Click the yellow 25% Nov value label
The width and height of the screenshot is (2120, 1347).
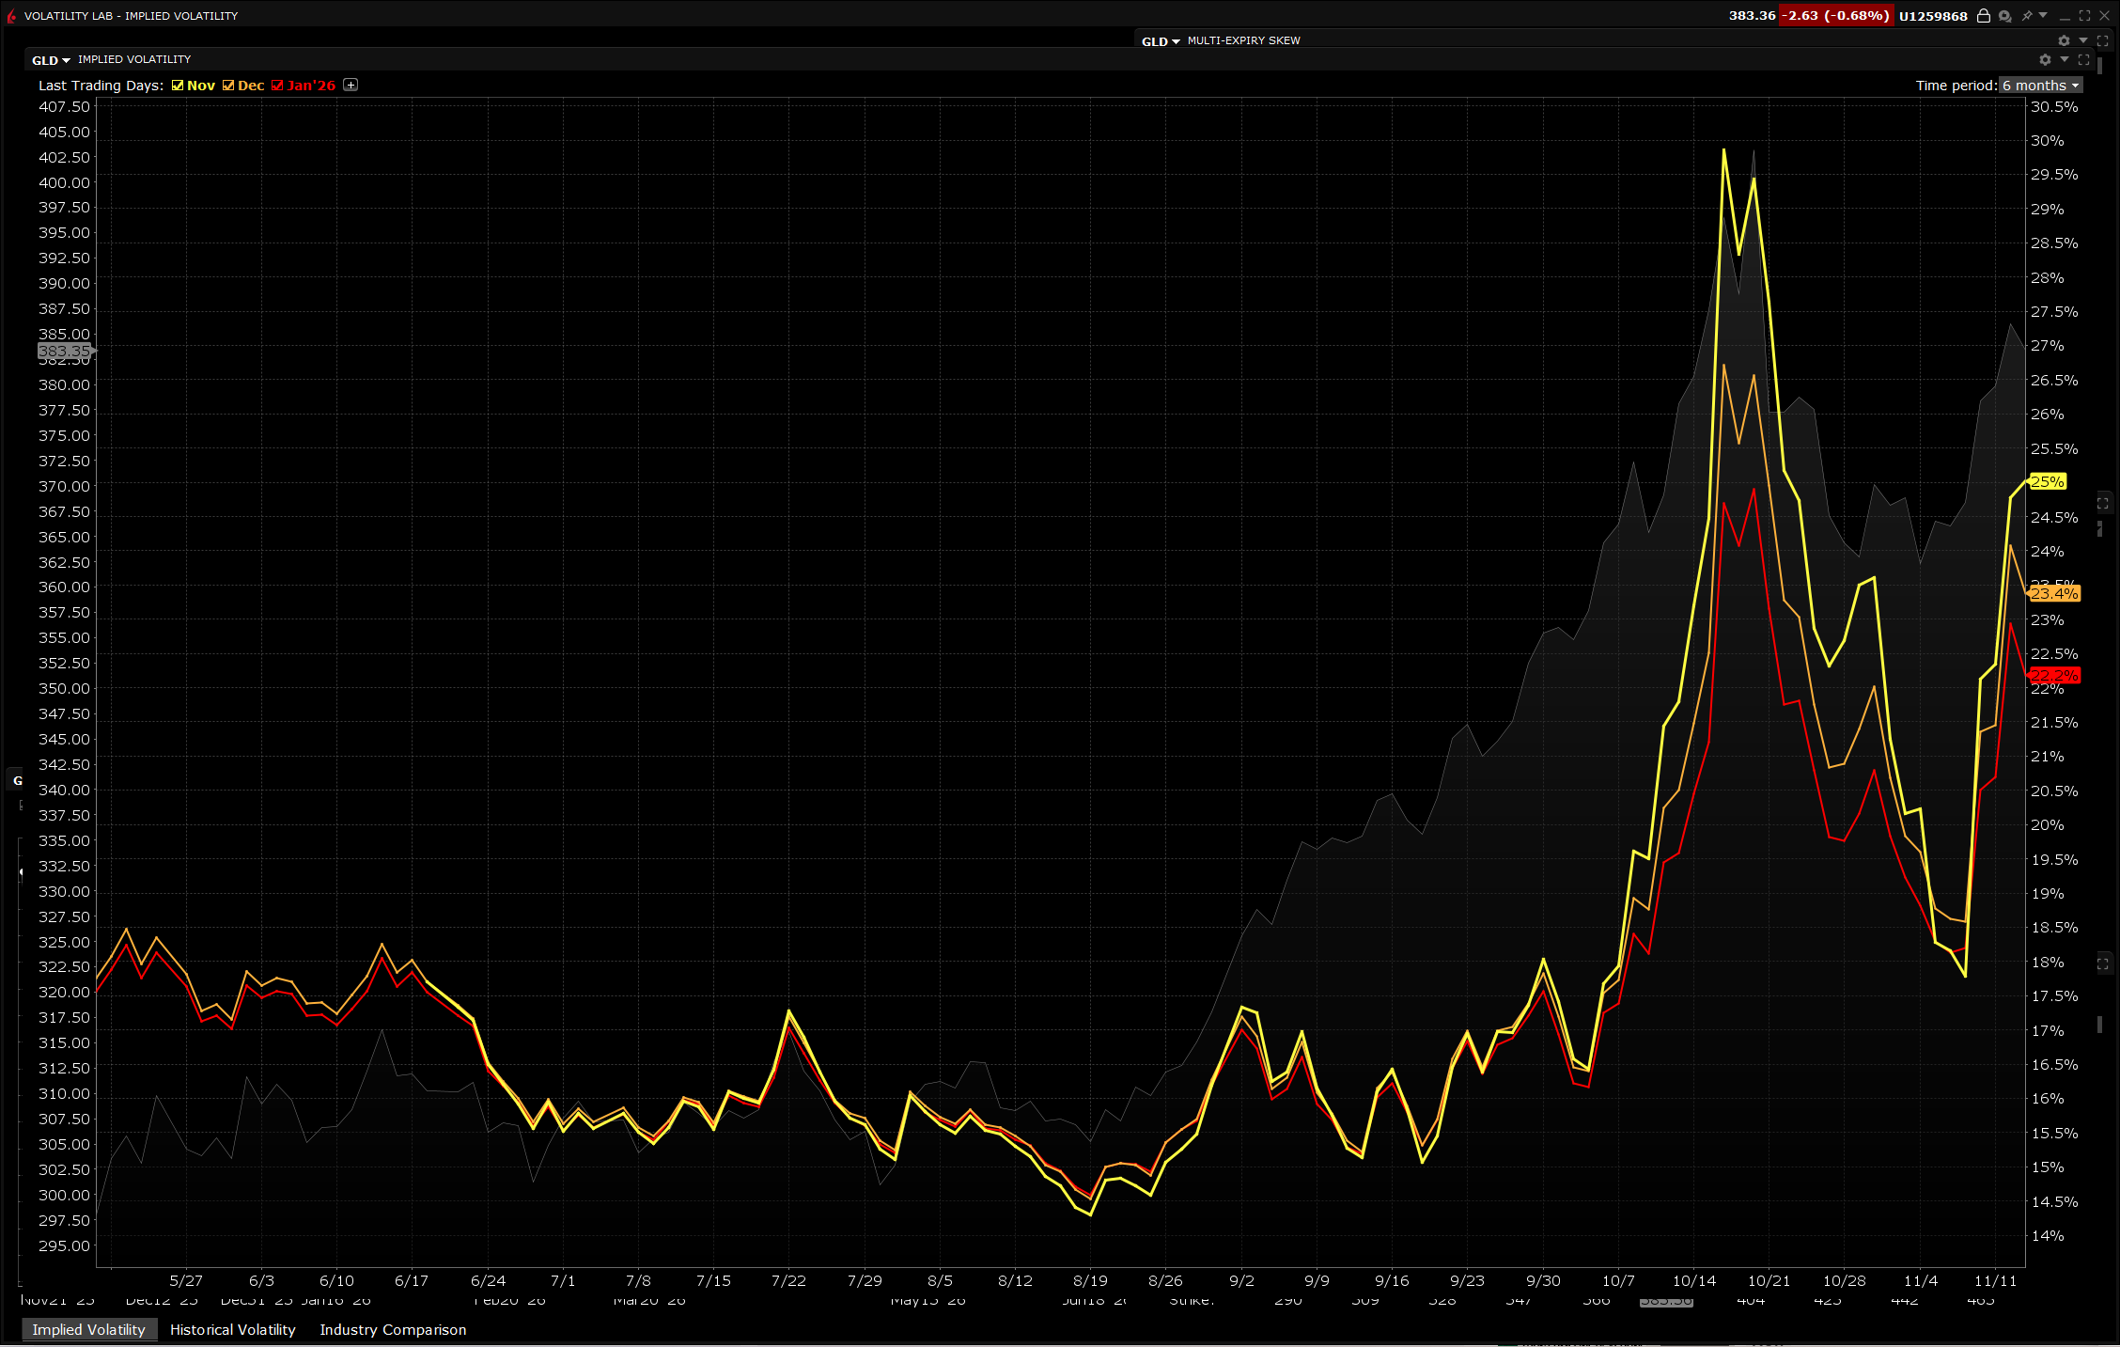coord(2048,481)
